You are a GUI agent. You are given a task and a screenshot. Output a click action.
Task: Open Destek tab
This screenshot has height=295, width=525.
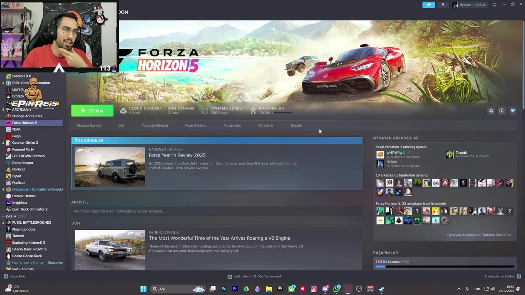click(x=296, y=125)
